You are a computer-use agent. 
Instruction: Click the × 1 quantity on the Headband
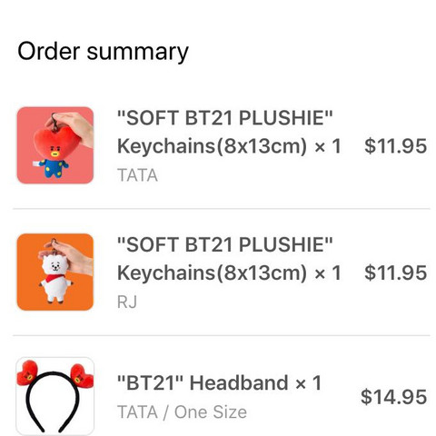point(309,383)
